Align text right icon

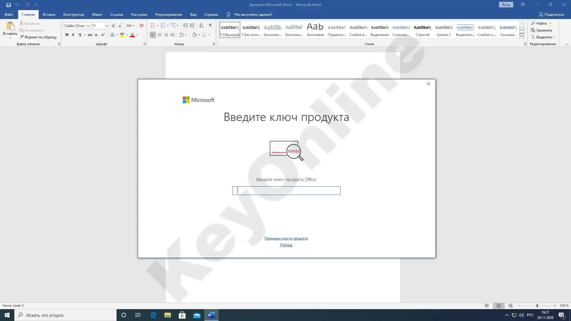pyautogui.click(x=166, y=35)
